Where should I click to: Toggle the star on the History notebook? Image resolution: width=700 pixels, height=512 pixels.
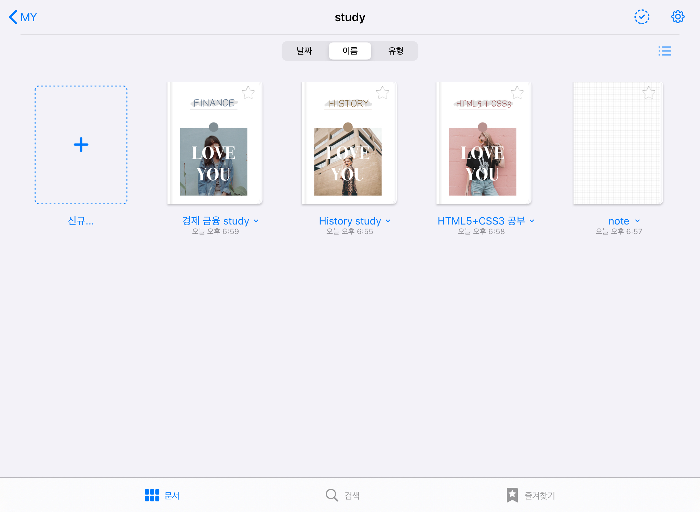pyautogui.click(x=382, y=92)
